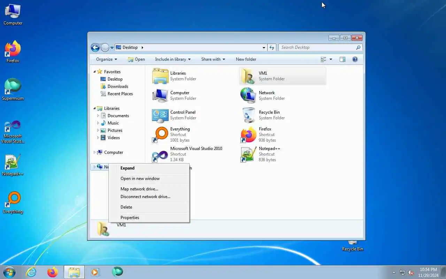Viewport: 446px width, 279px height.
Task: Choose Properties in the context menu
Action: [x=149, y=218]
